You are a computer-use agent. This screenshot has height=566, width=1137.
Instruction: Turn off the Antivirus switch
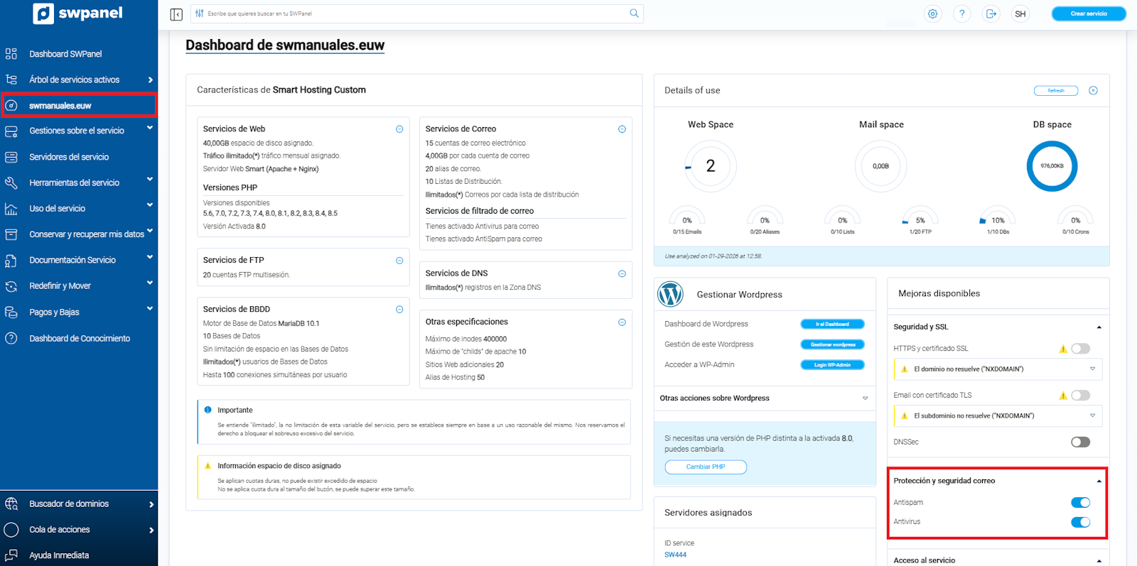click(1080, 522)
